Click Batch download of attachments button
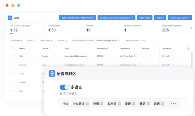This screenshot has width=195, height=116. tap(77, 18)
